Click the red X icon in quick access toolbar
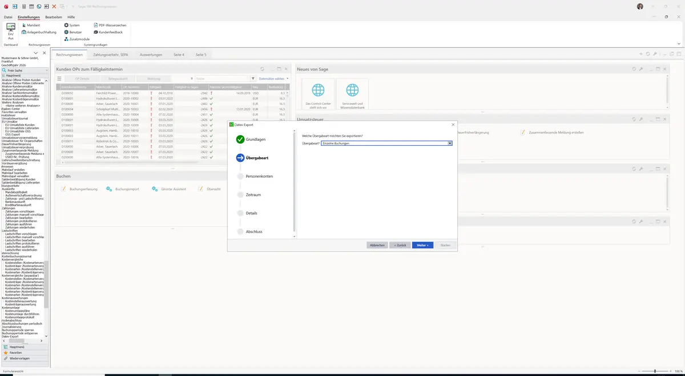The image size is (685, 376). pos(54,6)
